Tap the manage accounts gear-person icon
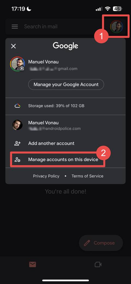Screen dimensions: 131x284 (17, 160)
